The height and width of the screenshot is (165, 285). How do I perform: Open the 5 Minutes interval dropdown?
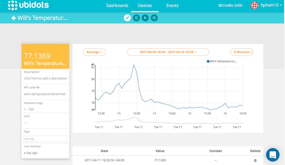pyautogui.click(x=242, y=52)
